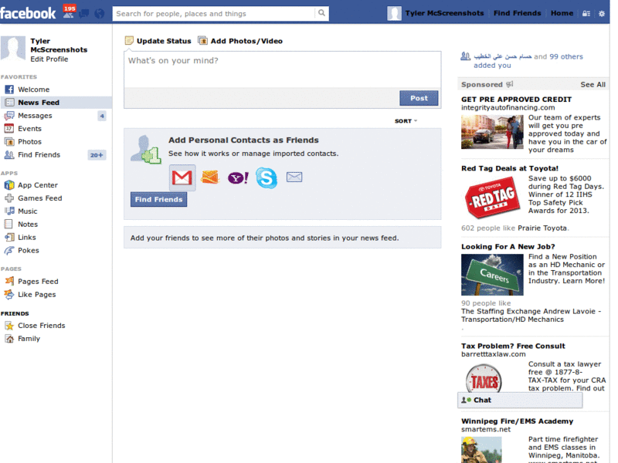This screenshot has height=463, width=618.
Task: Click Red Tag Deals at Toyota ad title
Action: click(510, 168)
